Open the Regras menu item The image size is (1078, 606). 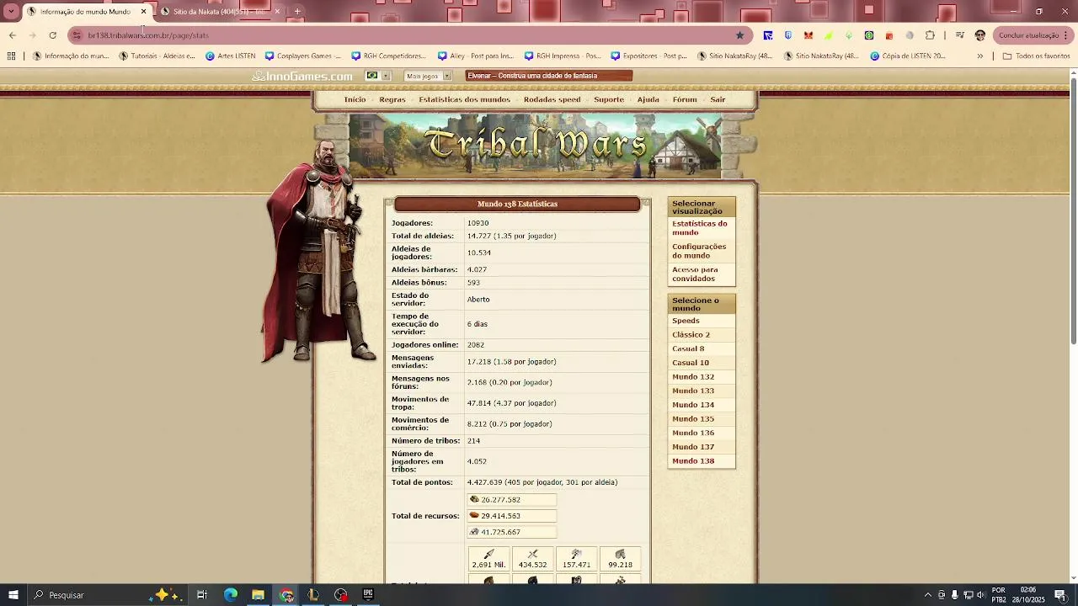pos(392,99)
